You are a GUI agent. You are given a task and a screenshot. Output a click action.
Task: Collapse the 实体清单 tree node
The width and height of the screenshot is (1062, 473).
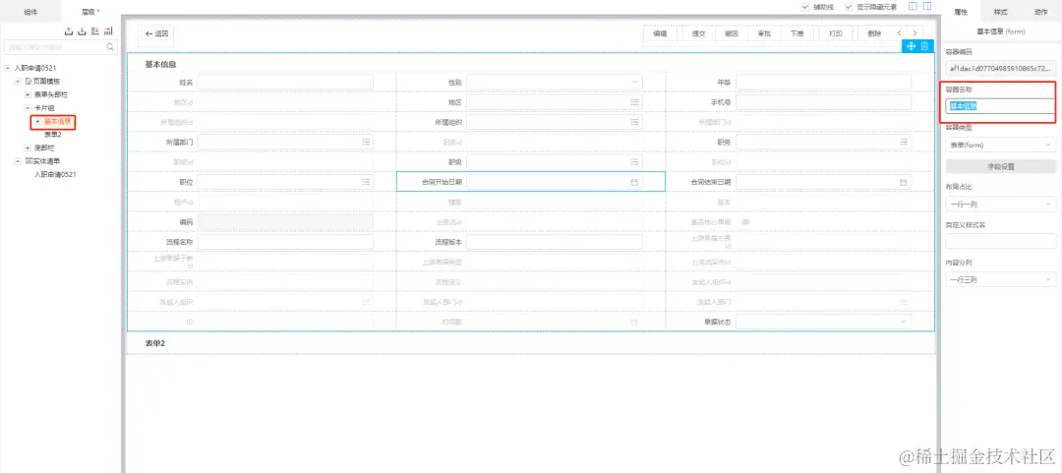18,161
